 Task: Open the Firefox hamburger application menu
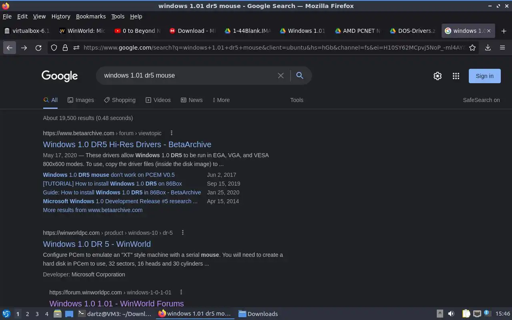click(502, 48)
